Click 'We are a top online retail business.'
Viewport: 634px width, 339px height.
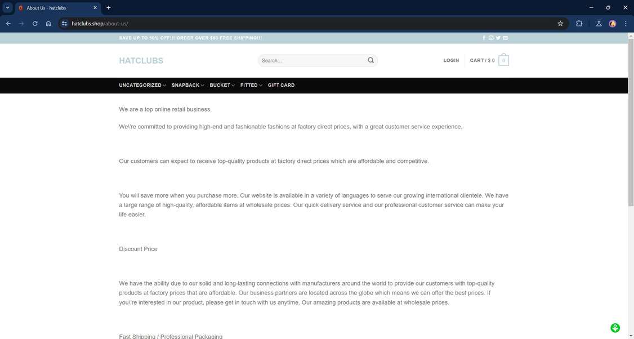point(165,109)
